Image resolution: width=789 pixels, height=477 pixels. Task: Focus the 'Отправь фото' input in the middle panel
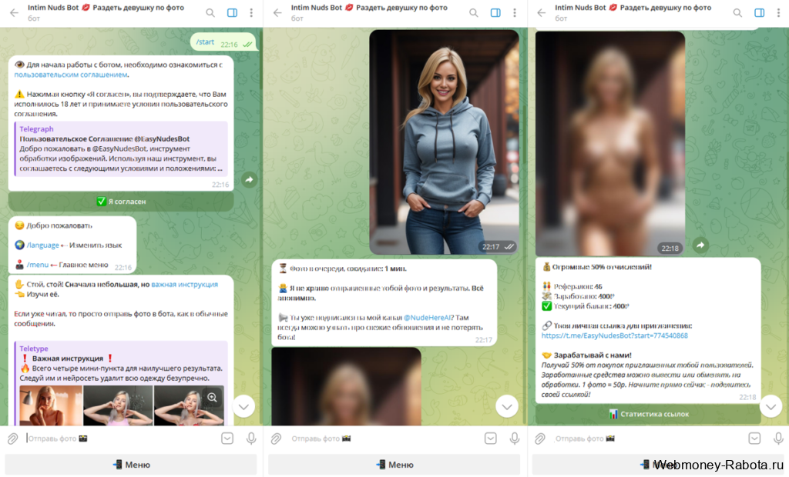pos(384,439)
